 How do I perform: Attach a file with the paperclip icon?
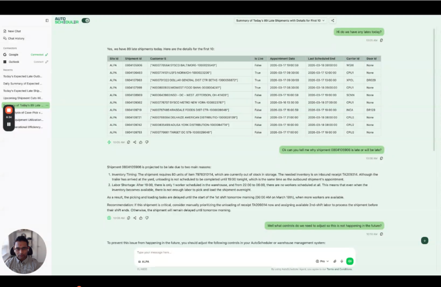(335, 261)
